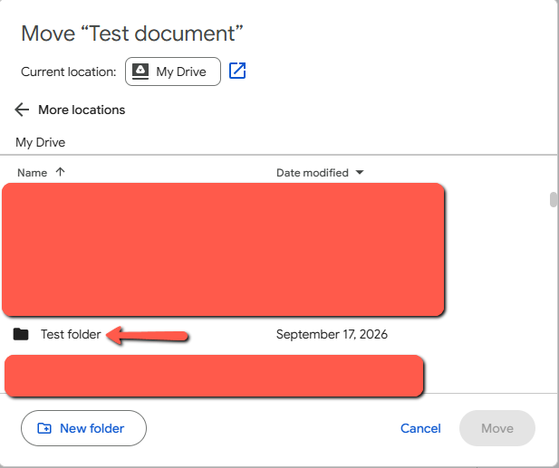Go back via the More locations label
Viewport: 559px width, 468px height.
coord(82,110)
